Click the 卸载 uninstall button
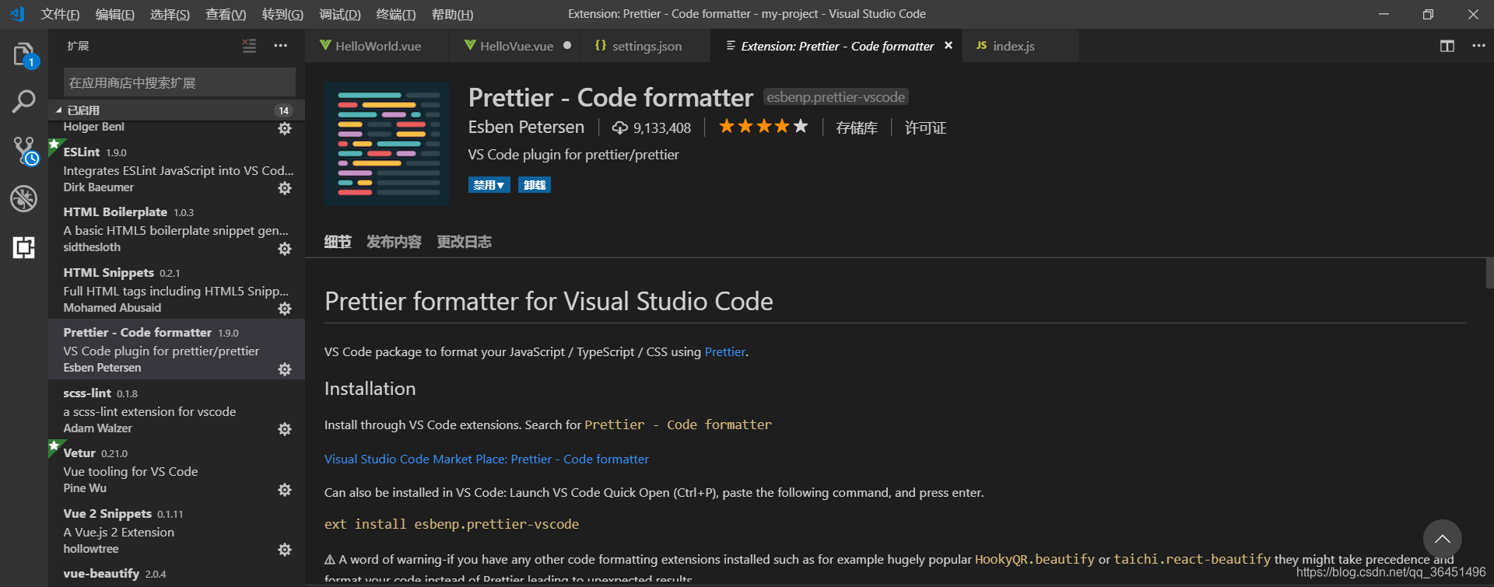Screen dimensions: 1494x587 (535, 185)
